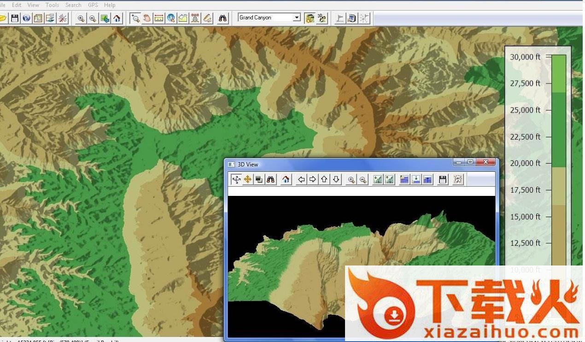Open the GPS menu
Screen dimensions: 585x342
pos(93,5)
